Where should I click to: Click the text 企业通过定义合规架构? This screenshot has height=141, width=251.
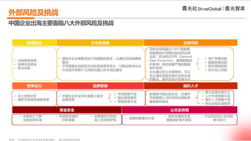(x=165, y=72)
